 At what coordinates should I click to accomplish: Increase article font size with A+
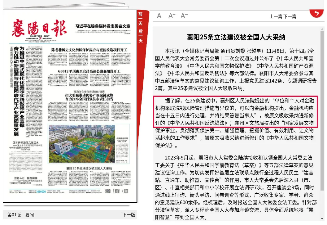tap(172, 16)
